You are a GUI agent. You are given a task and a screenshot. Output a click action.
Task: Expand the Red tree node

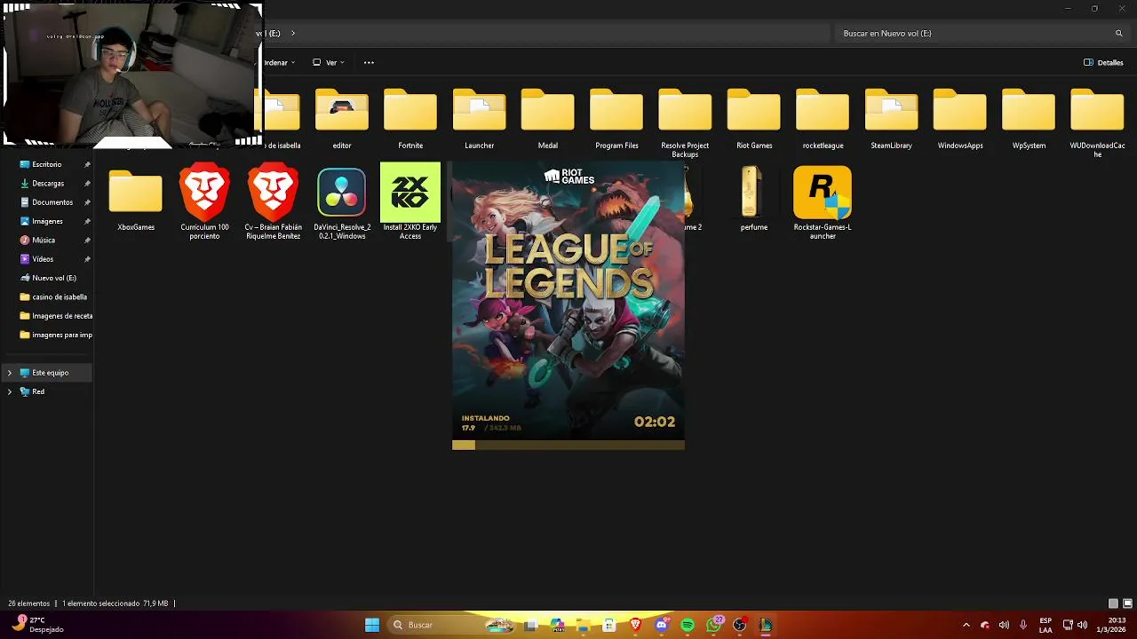click(x=10, y=391)
